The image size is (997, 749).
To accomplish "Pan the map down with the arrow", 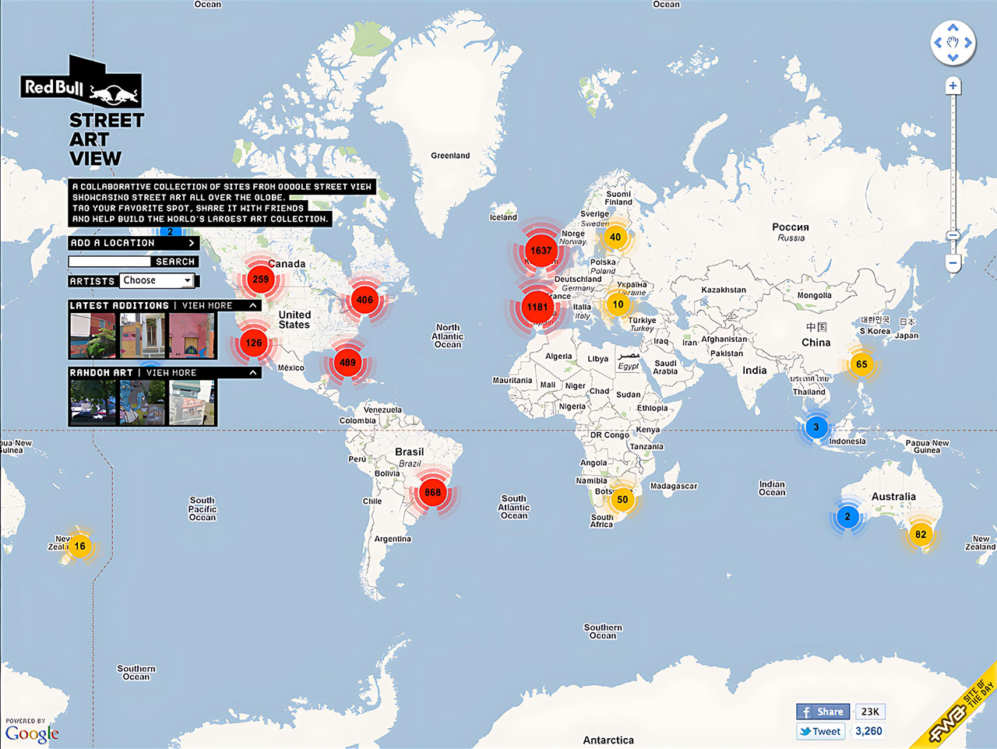I will click(x=953, y=58).
